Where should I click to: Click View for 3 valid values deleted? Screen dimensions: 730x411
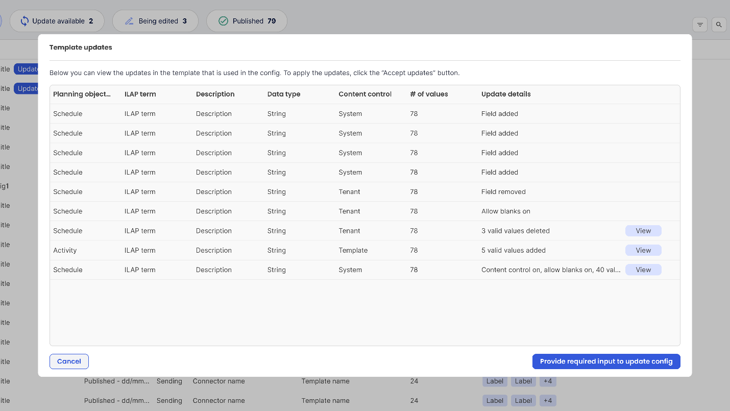pos(643,231)
